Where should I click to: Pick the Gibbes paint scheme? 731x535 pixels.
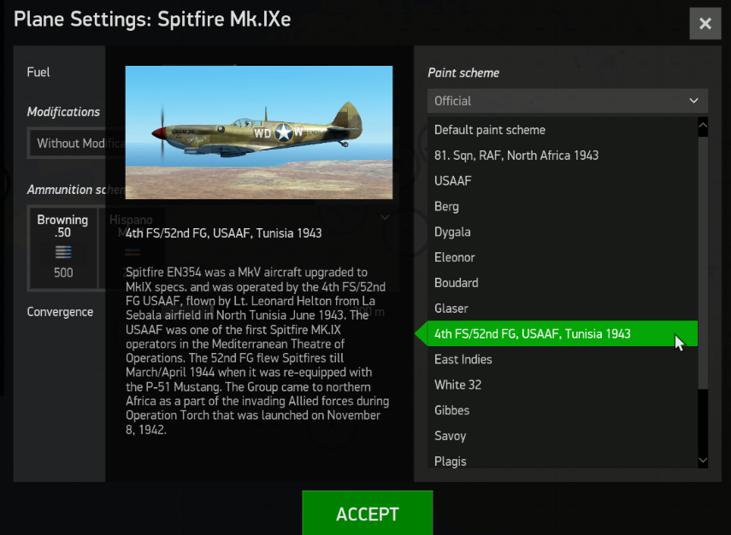tap(452, 410)
